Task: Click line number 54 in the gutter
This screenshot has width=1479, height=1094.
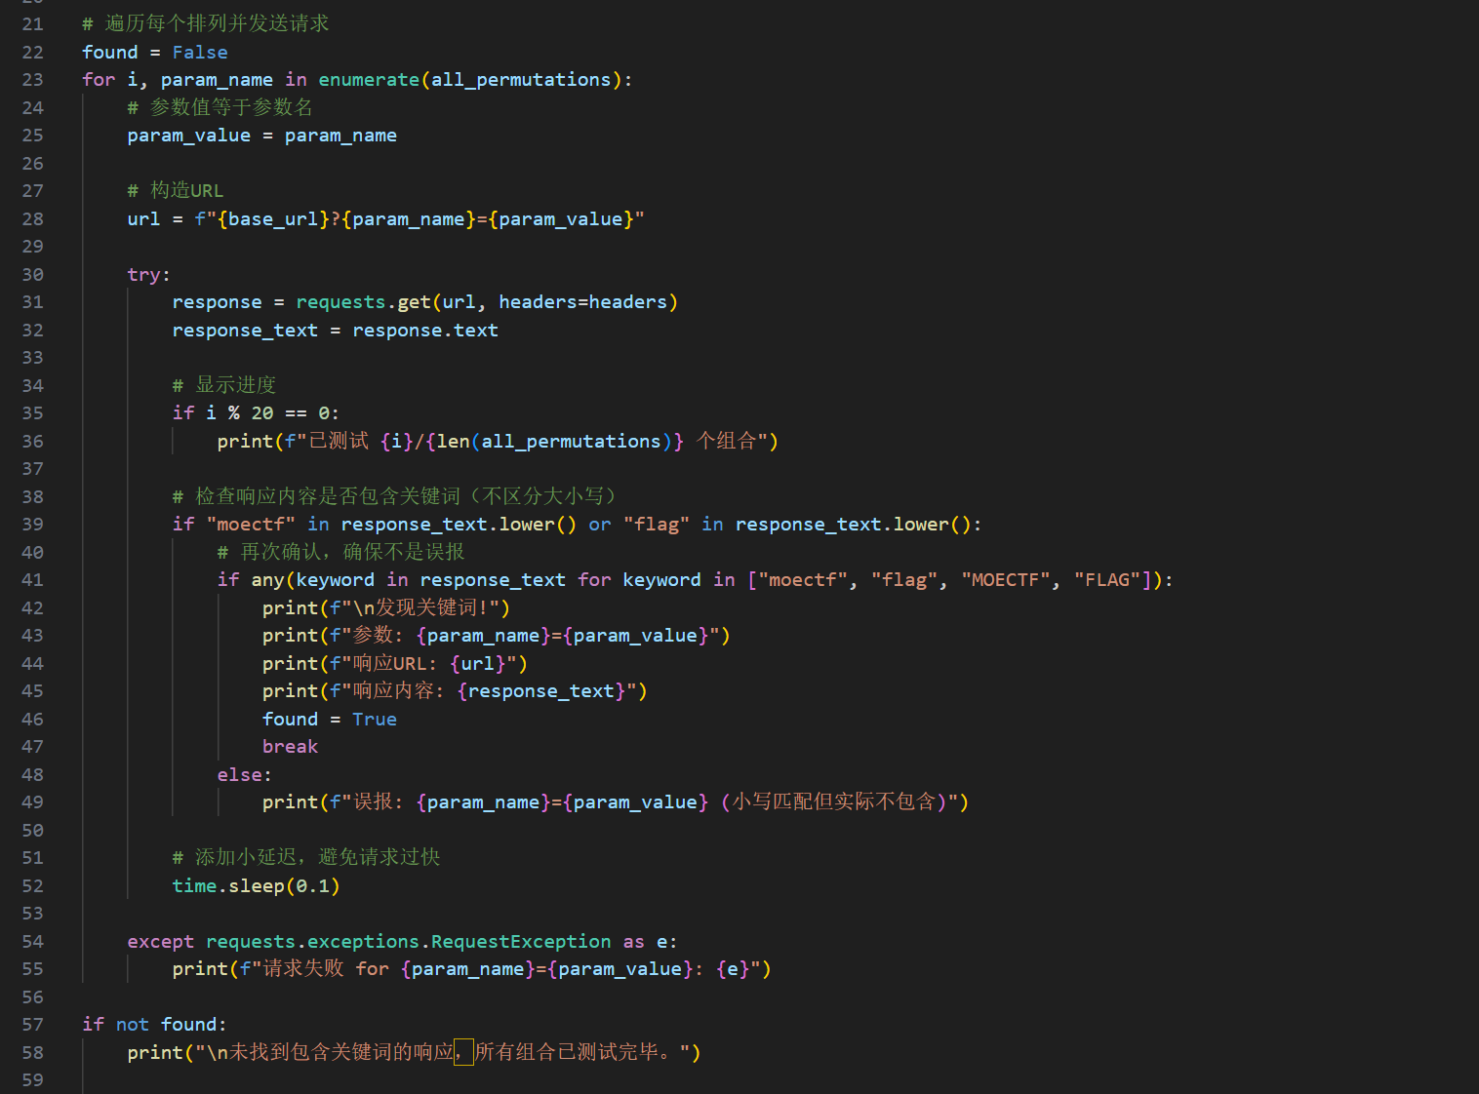Action: (32, 942)
